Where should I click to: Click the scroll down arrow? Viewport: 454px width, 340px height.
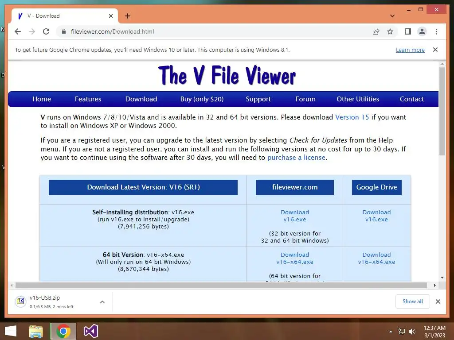(442, 278)
